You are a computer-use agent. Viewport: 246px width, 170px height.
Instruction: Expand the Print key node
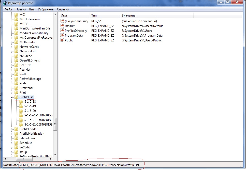tap(12, 92)
